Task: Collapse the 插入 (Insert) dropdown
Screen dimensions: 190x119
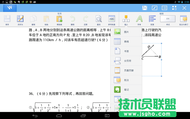Action: click(126, 20)
